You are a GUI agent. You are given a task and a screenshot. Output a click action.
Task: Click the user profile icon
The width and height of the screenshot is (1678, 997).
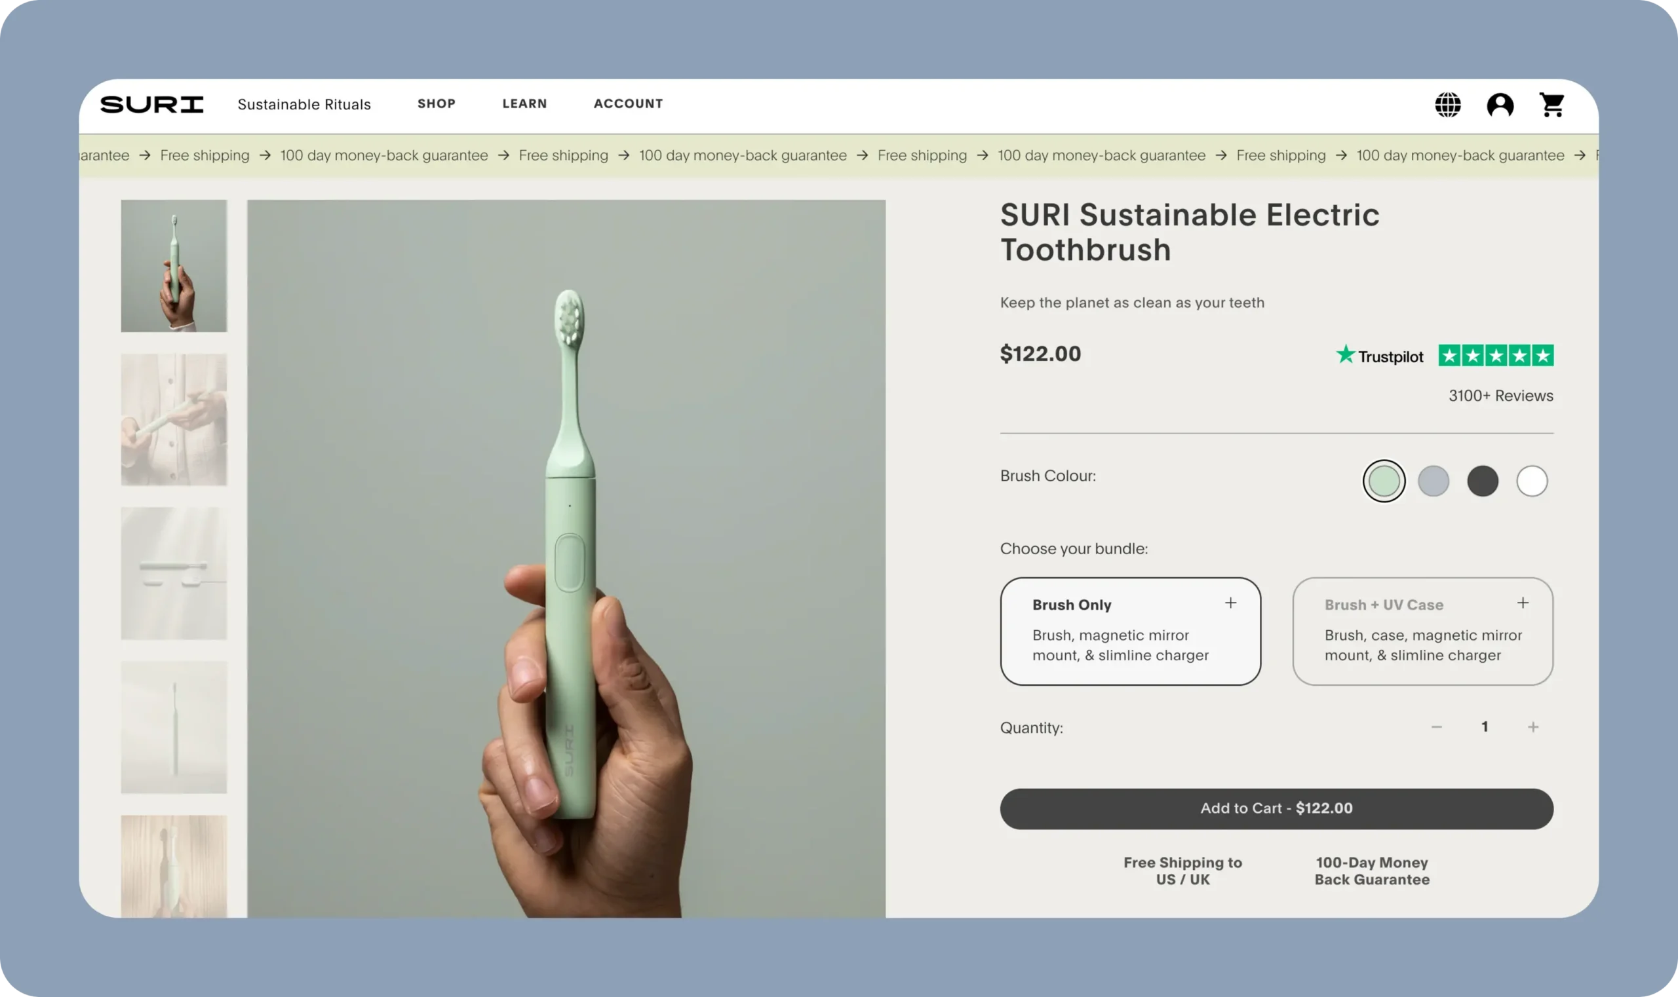click(x=1500, y=105)
